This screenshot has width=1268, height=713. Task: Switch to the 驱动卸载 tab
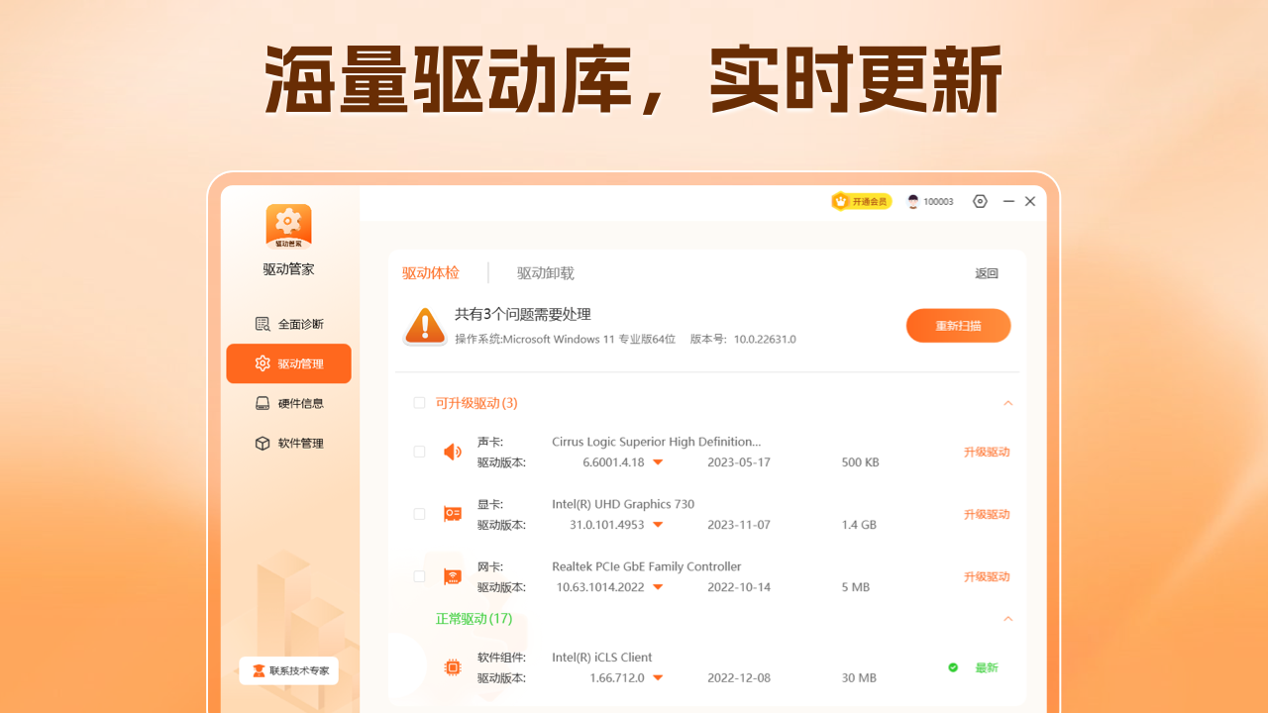[545, 273]
